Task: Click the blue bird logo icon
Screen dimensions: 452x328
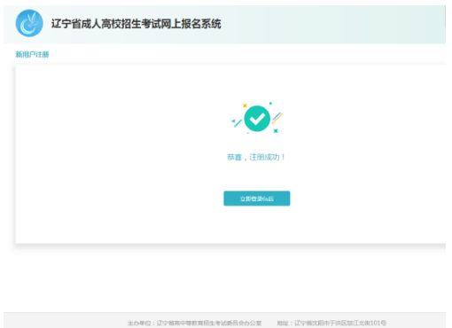Action: point(29,23)
